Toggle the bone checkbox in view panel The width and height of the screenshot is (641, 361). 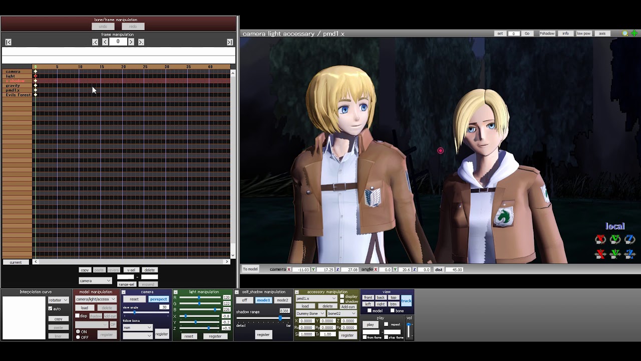tap(392, 311)
